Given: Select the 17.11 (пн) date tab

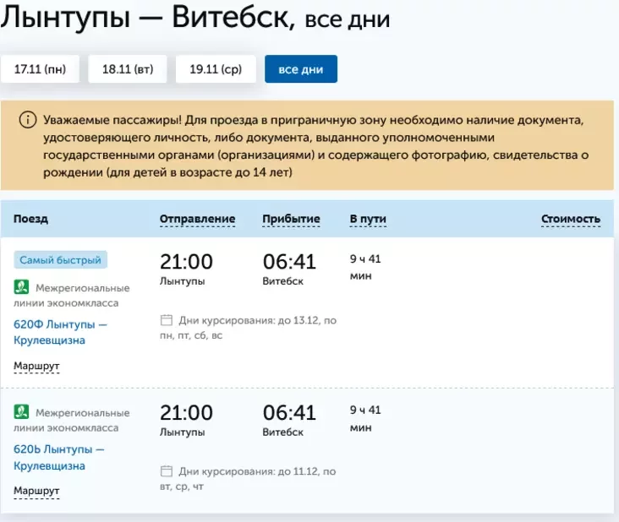Looking at the screenshot, I should pos(40,69).
